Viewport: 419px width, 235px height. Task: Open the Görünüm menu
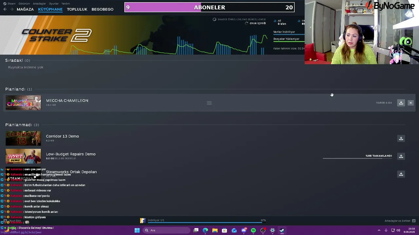tap(24, 4)
